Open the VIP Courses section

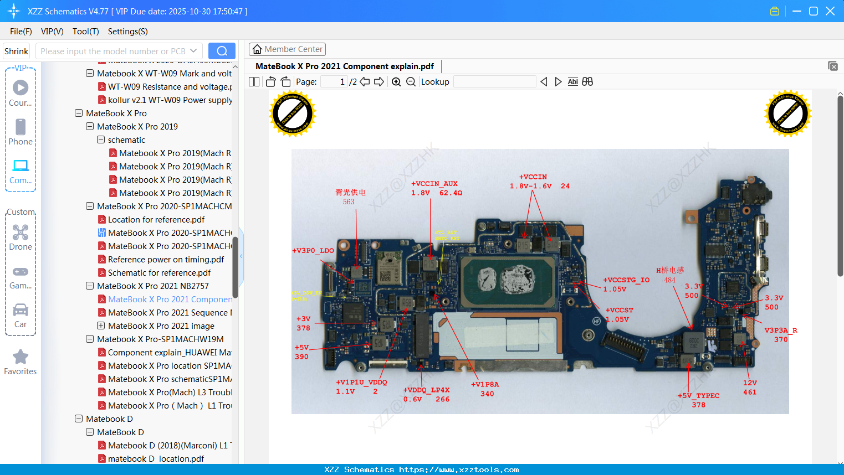21,94
